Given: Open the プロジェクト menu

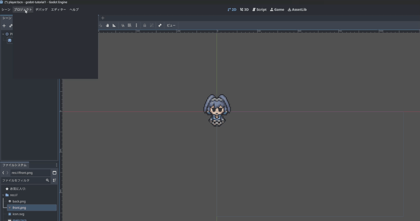Looking at the screenshot, I should [x=23, y=9].
